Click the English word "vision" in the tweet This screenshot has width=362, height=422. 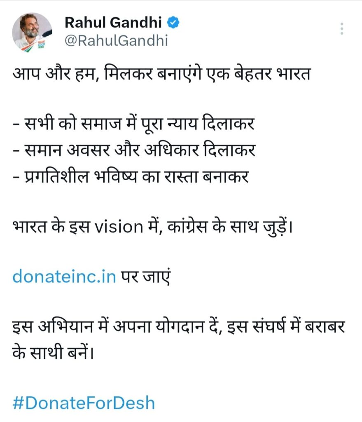(x=119, y=227)
